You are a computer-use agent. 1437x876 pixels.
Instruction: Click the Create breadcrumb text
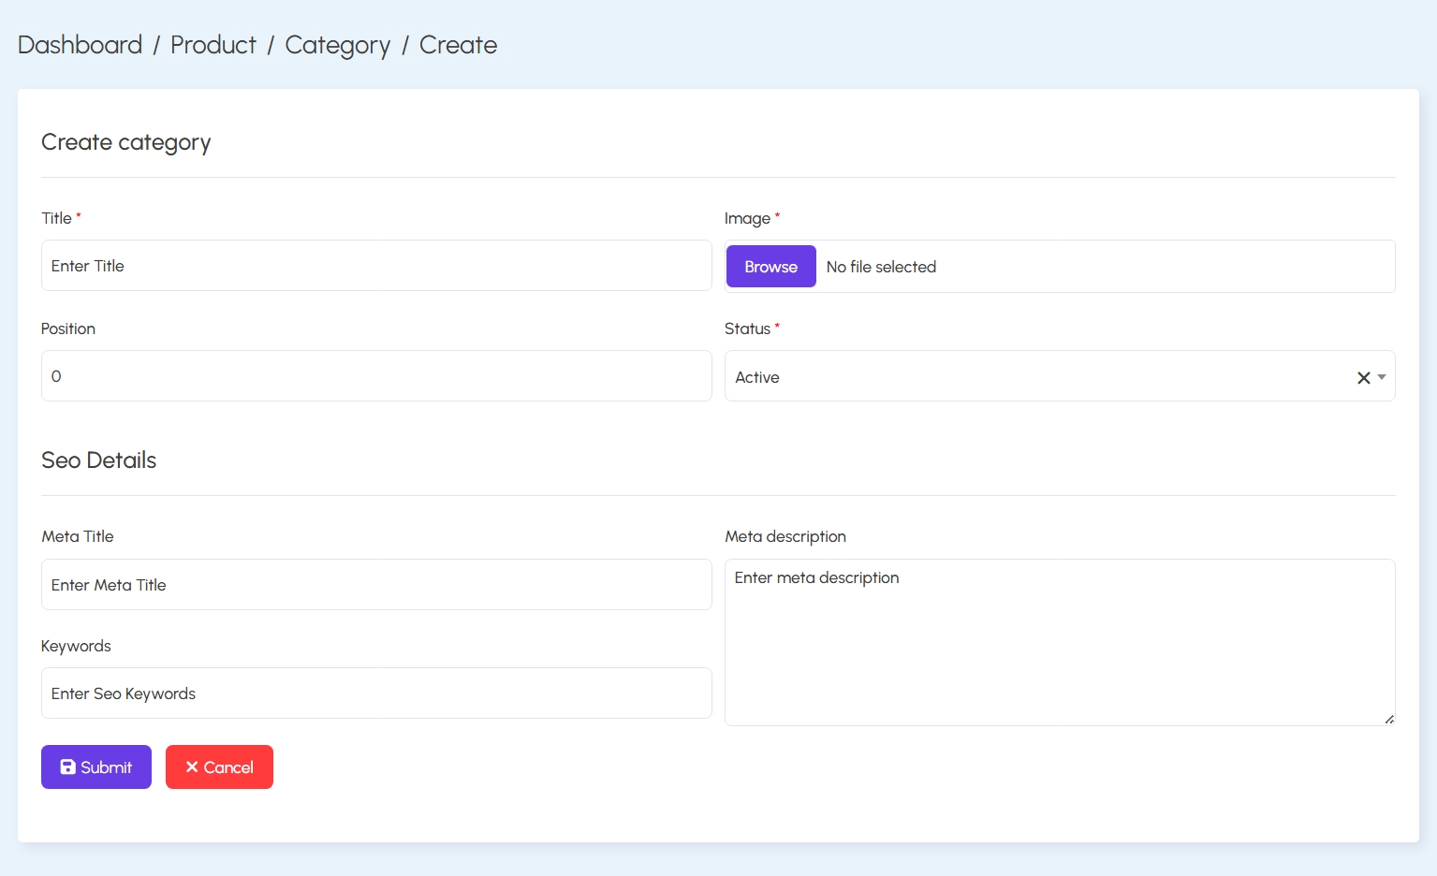(x=458, y=45)
